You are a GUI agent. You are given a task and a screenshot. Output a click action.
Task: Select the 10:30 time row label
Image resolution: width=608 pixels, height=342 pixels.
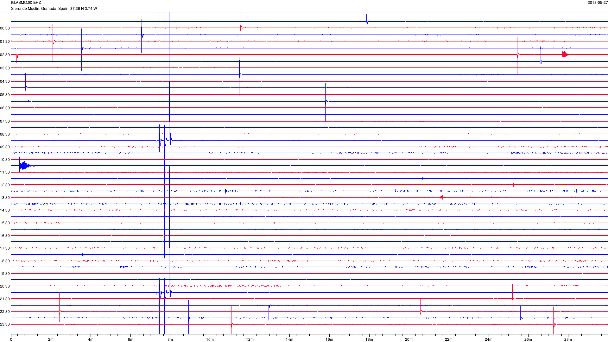5,160
